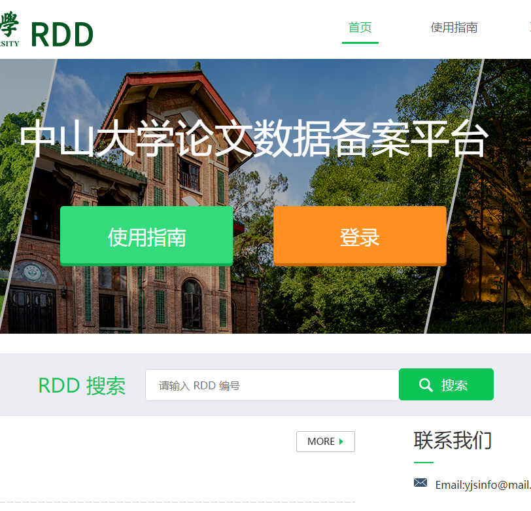Open the 首页 navigation tab
531x511 pixels.
(x=360, y=27)
